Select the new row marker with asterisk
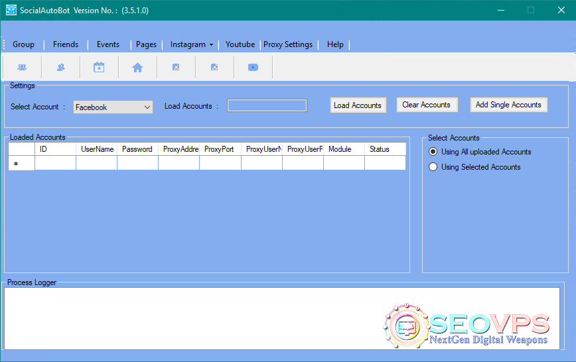 click(22, 163)
